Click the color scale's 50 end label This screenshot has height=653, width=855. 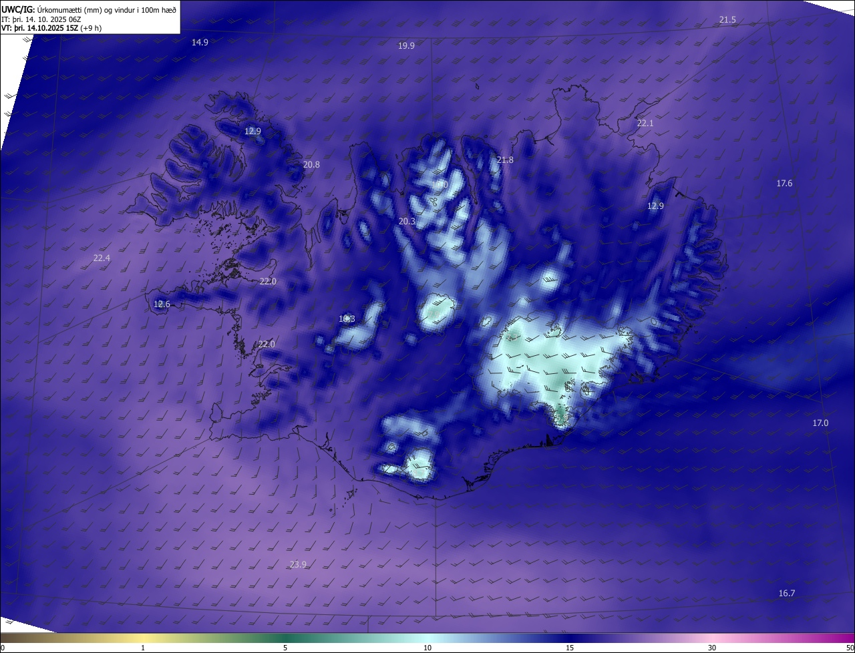(x=850, y=648)
